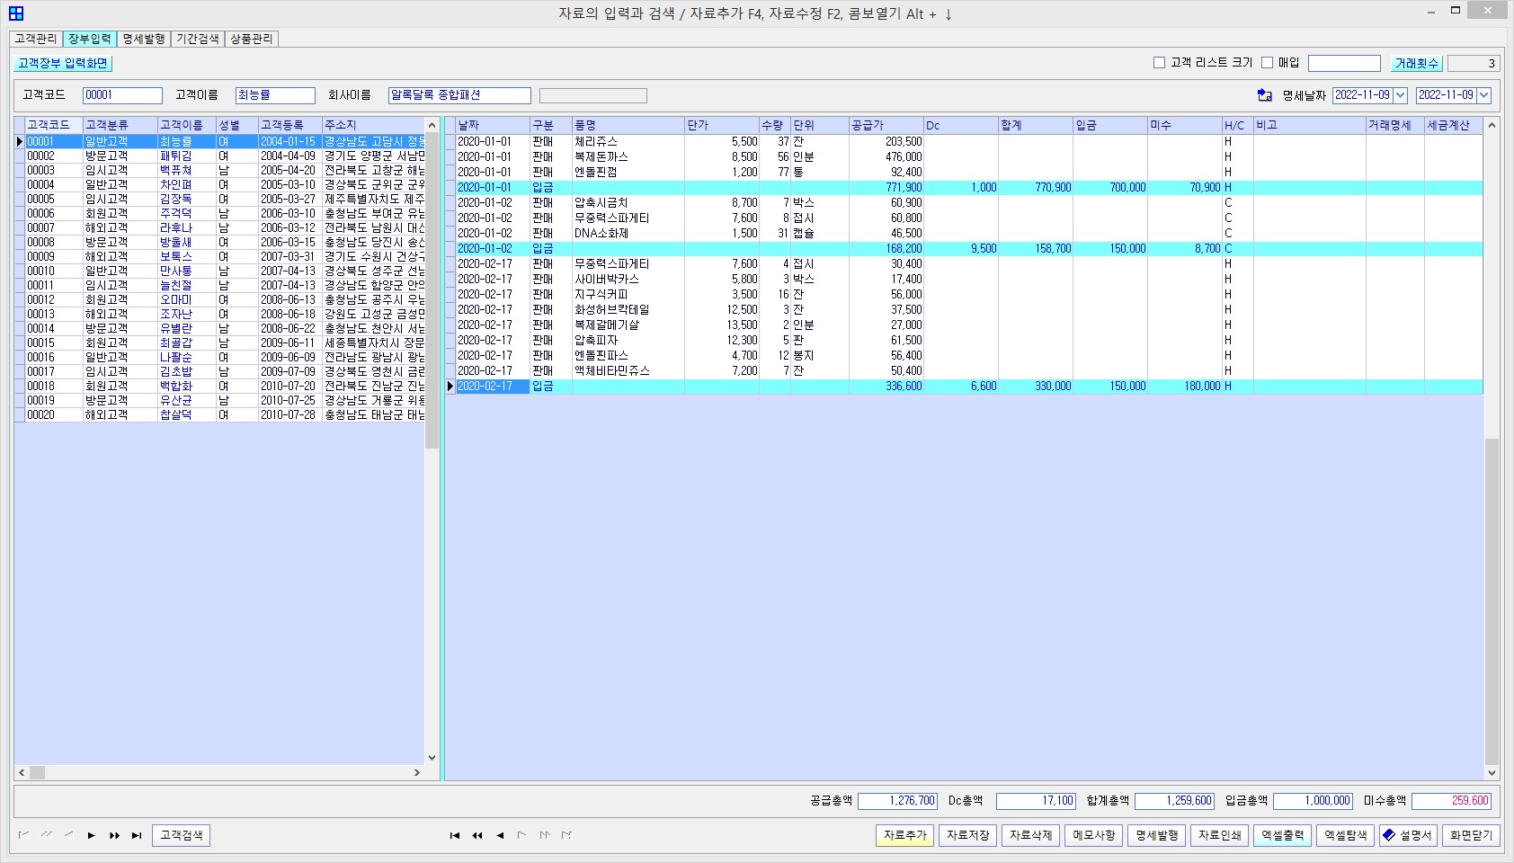
Task: Skip backward several ledger records
Action: pos(477,835)
